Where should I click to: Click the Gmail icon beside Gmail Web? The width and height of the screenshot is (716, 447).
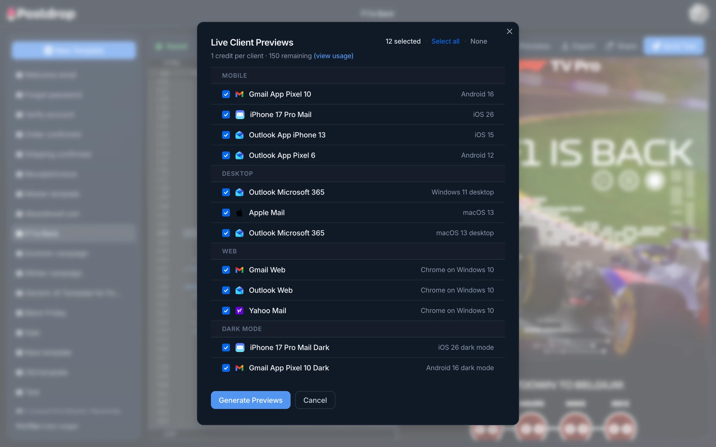(239, 270)
